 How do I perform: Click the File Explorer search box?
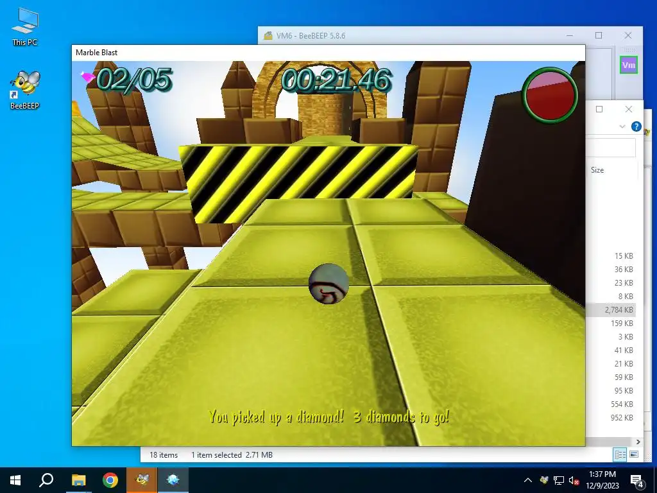point(611,148)
